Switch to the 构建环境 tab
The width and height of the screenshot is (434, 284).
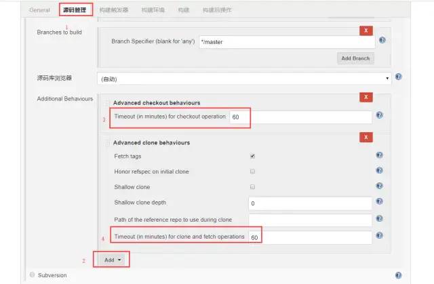point(153,10)
